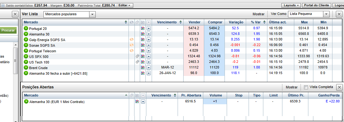Close the Posições Abertas panel

(x=339, y=87)
